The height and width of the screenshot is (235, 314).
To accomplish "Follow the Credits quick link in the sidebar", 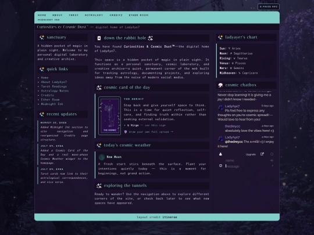I will point(47,95).
